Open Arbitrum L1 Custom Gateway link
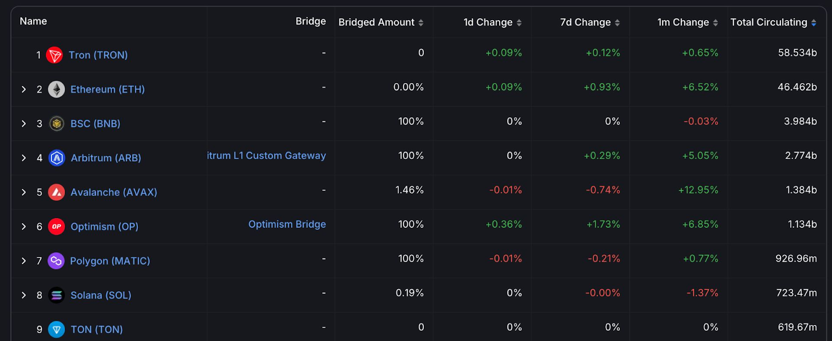Image resolution: width=832 pixels, height=341 pixels. coord(267,156)
